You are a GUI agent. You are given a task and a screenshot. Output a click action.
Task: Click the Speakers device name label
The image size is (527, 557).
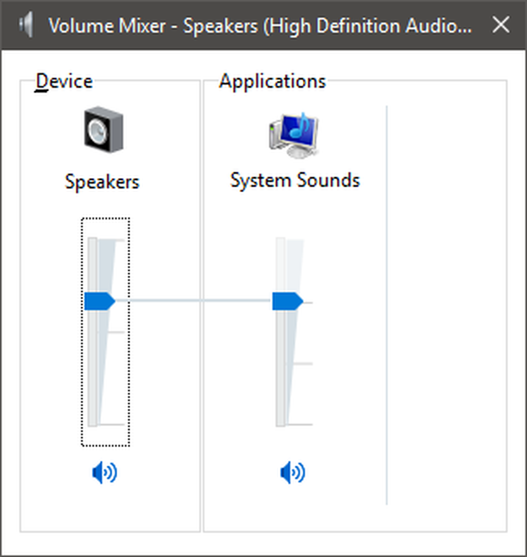point(102,182)
